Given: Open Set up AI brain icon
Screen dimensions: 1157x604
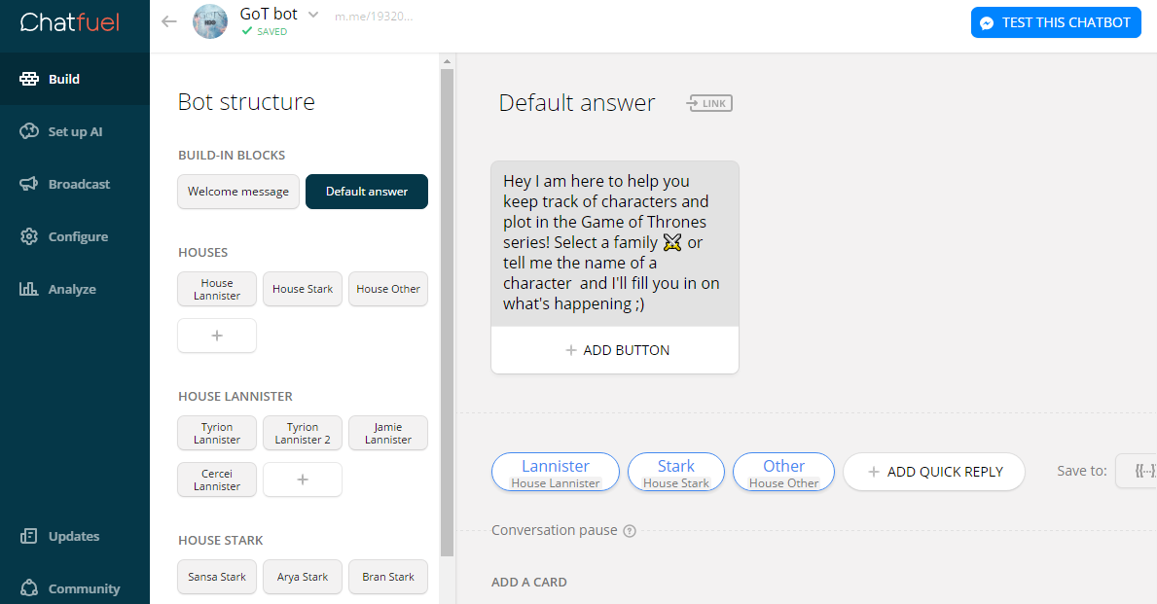Looking at the screenshot, I should pyautogui.click(x=29, y=131).
